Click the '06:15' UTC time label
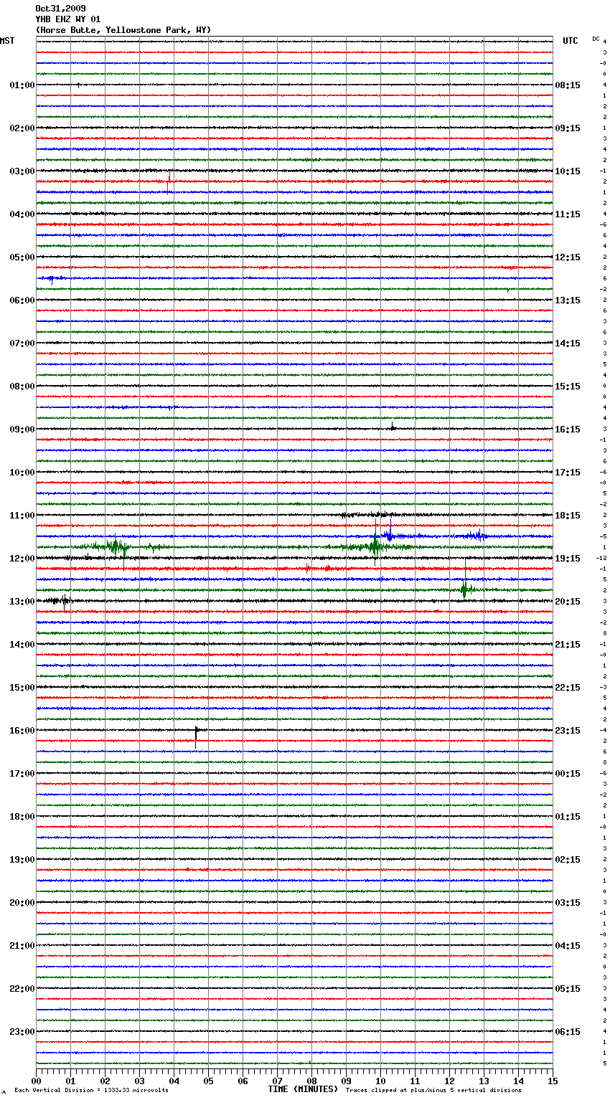The image size is (610, 1100). pyautogui.click(x=568, y=1032)
